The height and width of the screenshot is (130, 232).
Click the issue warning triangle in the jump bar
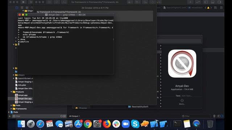[x=208, y=8]
